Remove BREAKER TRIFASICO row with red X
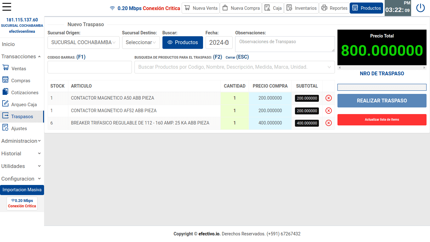 329,123
